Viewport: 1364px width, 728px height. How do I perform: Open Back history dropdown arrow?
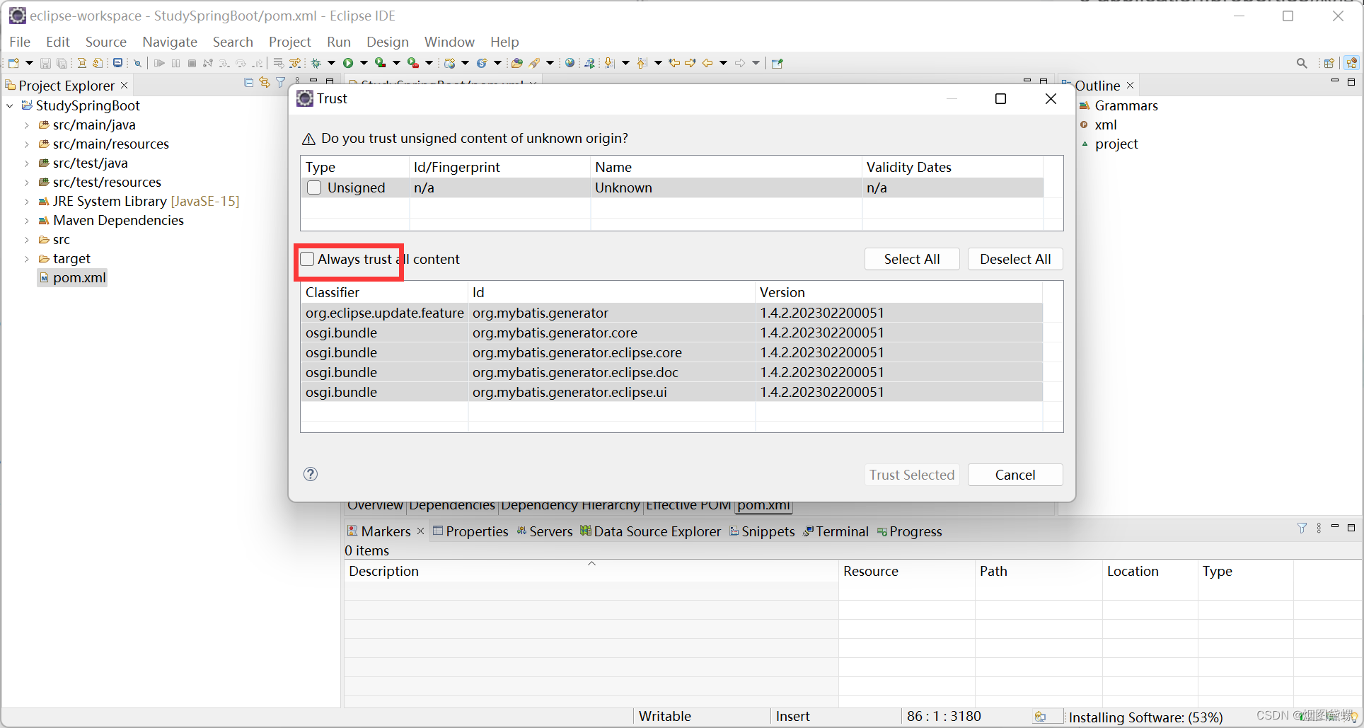[723, 63]
